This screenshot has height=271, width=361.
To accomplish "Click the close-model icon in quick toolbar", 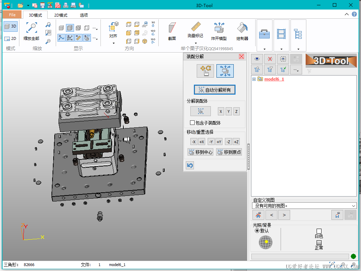I will [x=35, y=5].
